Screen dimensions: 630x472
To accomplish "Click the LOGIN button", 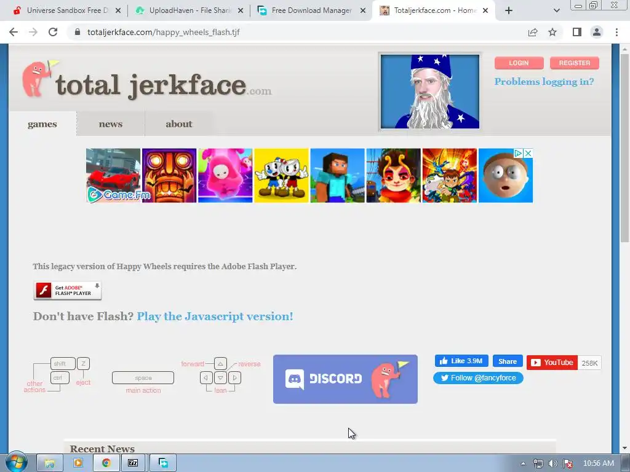I will pos(519,63).
